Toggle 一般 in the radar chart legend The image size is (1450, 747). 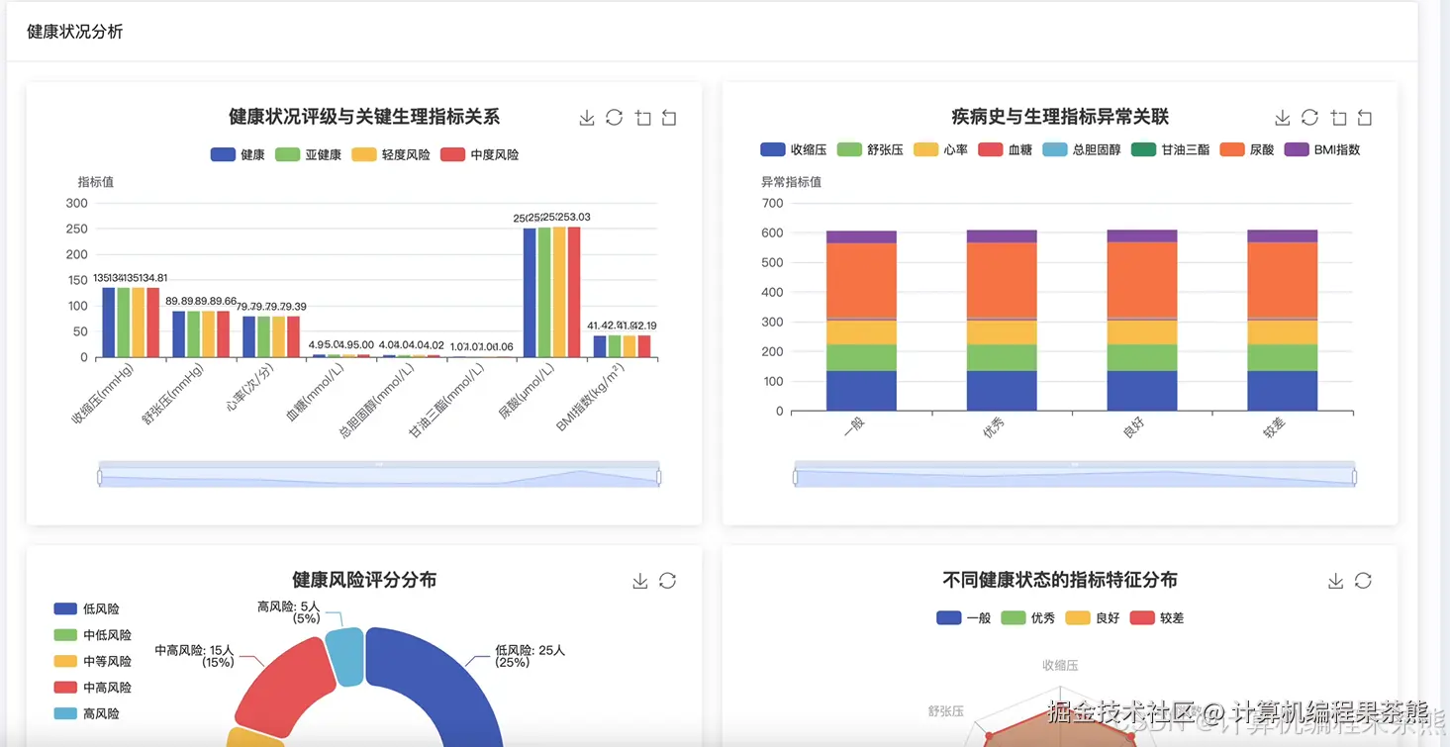point(963,617)
